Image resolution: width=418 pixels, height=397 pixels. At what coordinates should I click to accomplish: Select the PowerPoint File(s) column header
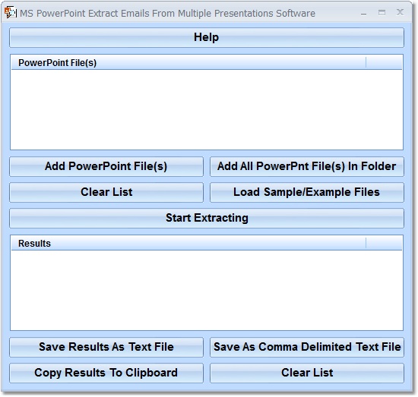(188, 63)
